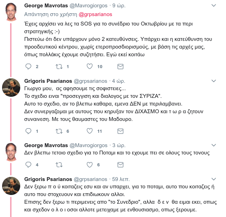The width and height of the screenshot is (226, 217).
Task: Send first tweet via direct message envelope
Action: click(x=120, y=66)
